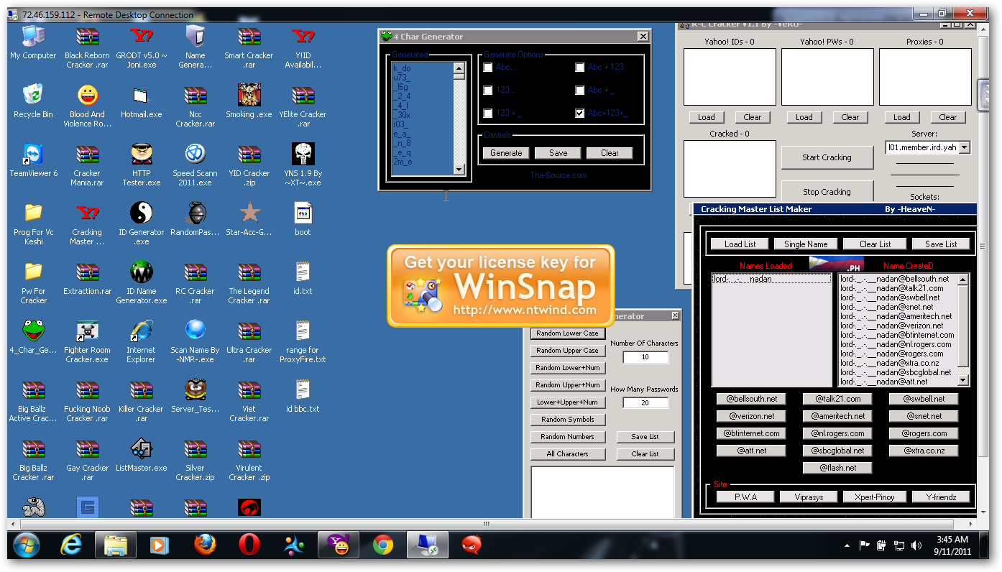
Task: Tick the "123 +_" checkbox
Action: [488, 114]
